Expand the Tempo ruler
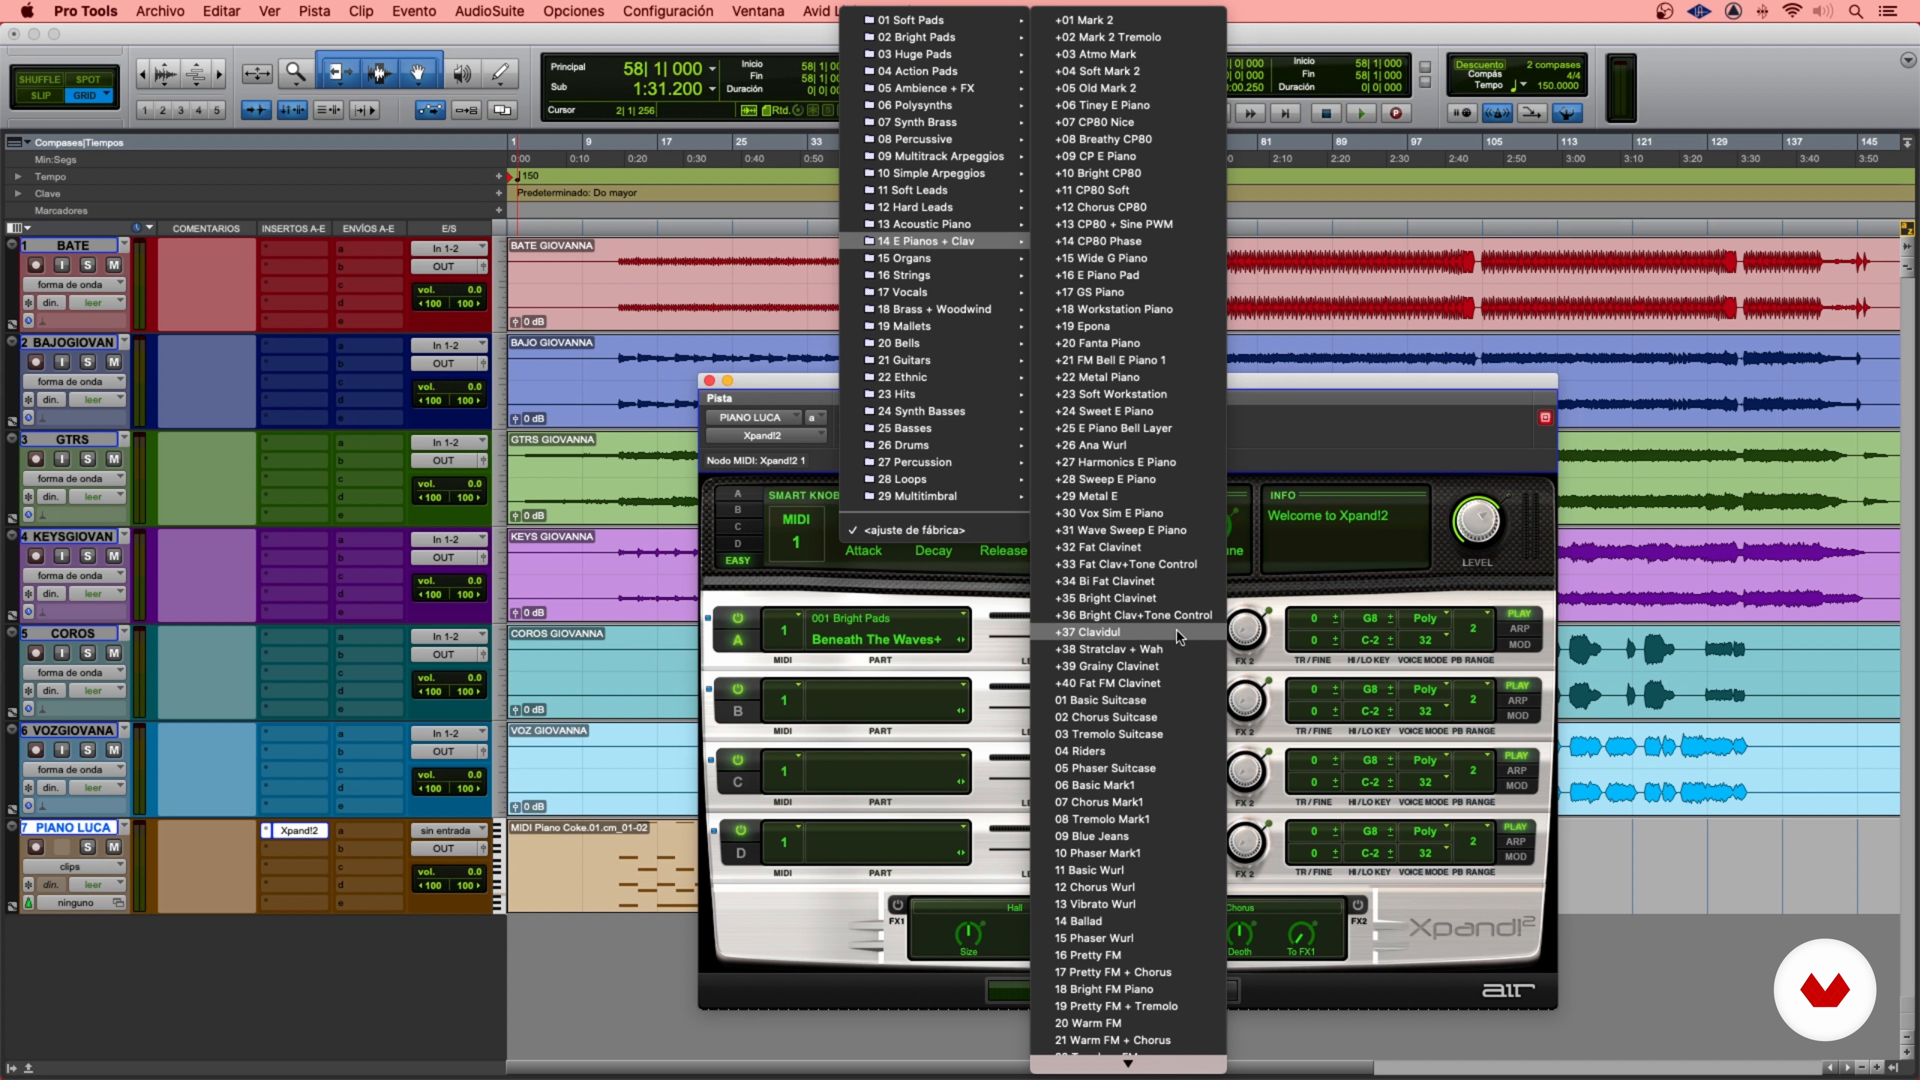Viewport: 1920px width, 1080px height. tap(18, 176)
